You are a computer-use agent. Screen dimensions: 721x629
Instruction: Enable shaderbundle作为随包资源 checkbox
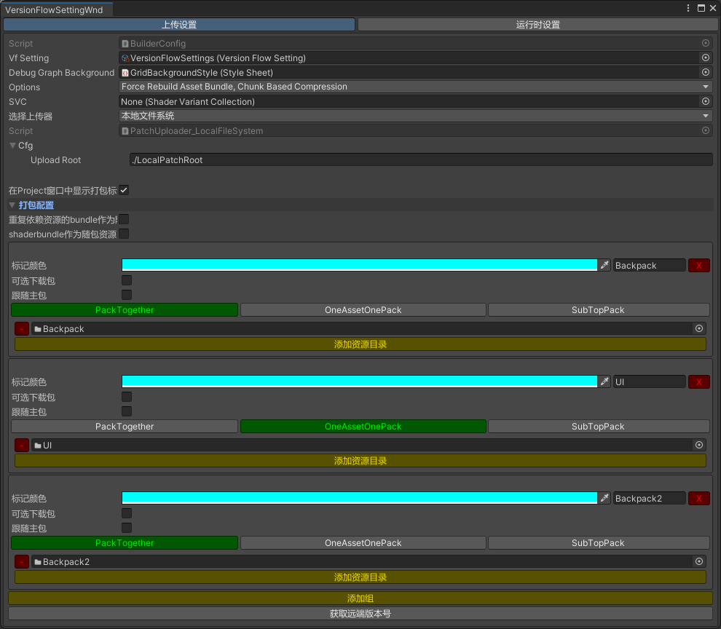click(125, 234)
